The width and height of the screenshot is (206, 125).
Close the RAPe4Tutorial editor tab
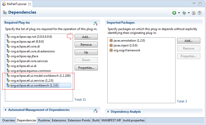[29, 4]
